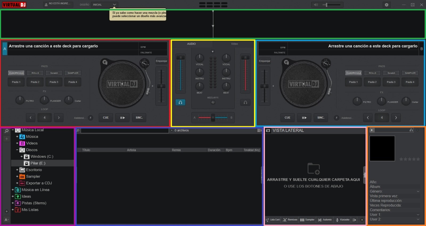Open the file list options menu icon
Image resolution: width=426 pixels, height=226 pixels.
(259, 131)
